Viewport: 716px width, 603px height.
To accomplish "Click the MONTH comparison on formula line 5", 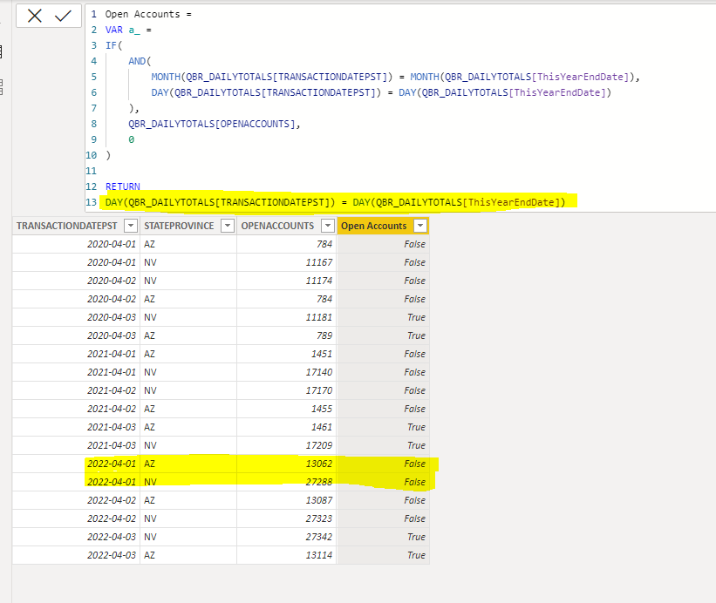I will [395, 77].
